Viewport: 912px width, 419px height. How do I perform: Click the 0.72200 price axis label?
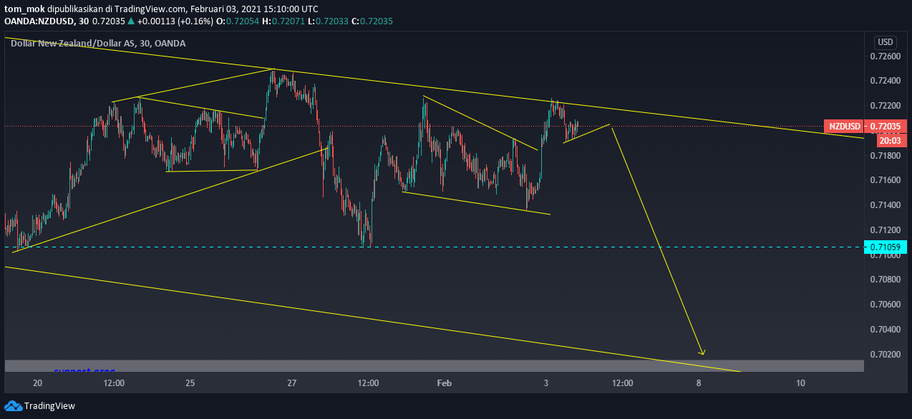885,106
